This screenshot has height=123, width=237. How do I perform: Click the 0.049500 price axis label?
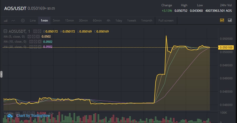[226, 65]
